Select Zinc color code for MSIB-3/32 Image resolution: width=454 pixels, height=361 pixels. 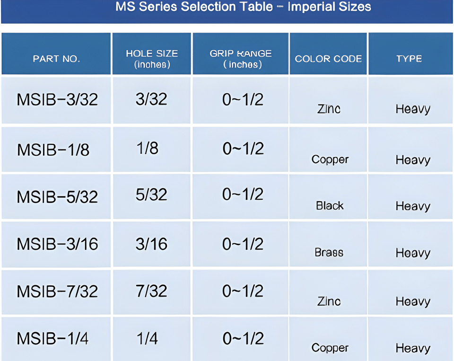tap(329, 109)
